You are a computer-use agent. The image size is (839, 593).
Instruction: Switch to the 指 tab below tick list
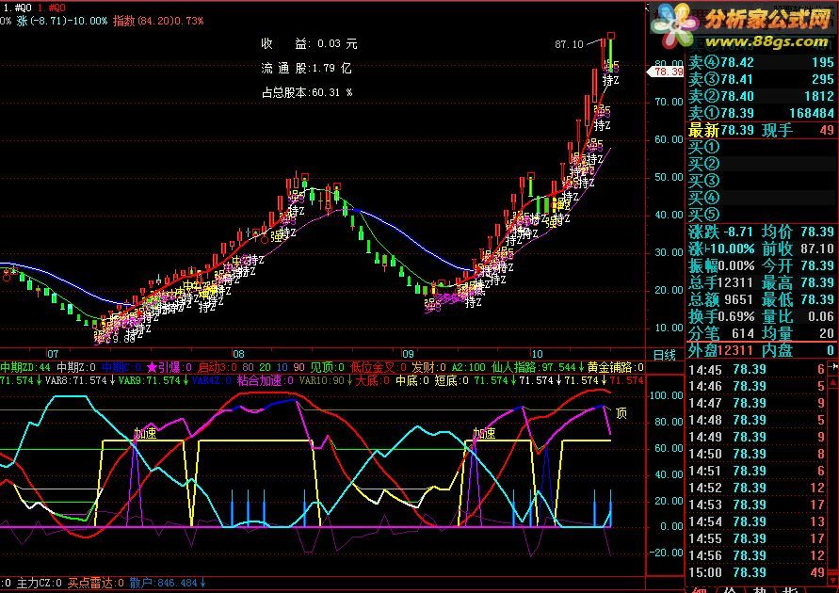791,590
